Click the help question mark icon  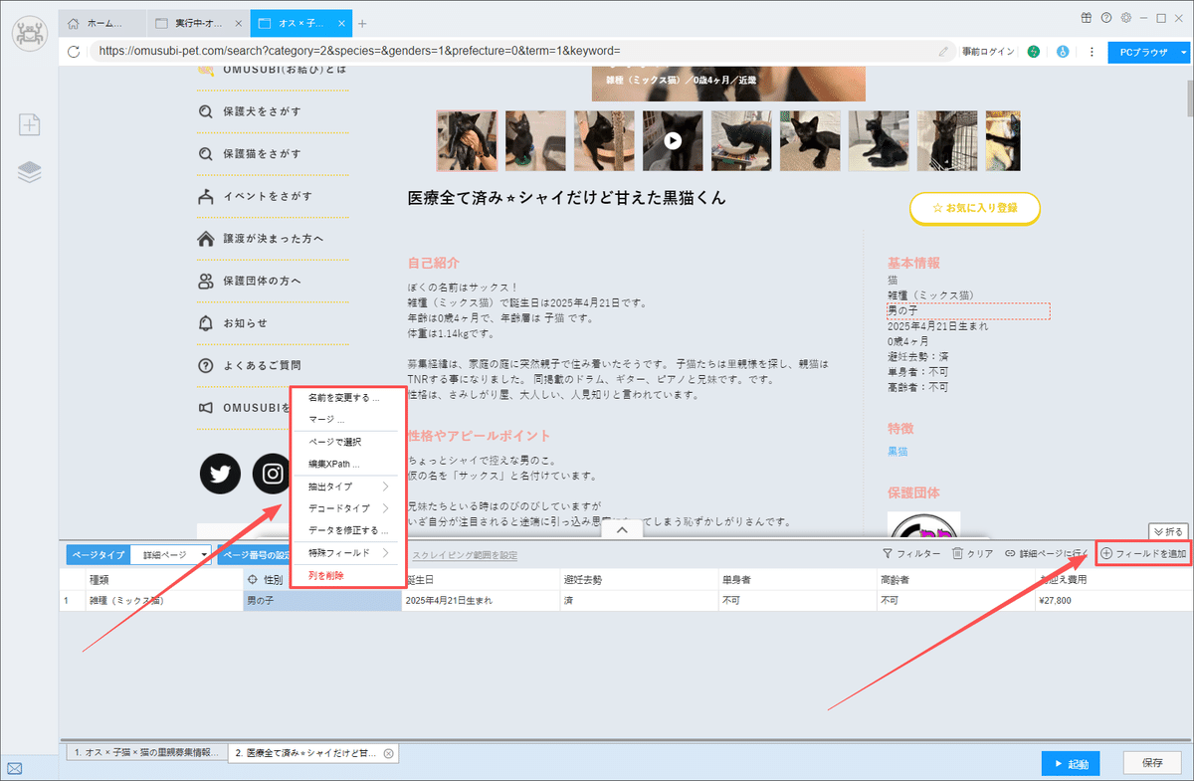(x=1105, y=18)
